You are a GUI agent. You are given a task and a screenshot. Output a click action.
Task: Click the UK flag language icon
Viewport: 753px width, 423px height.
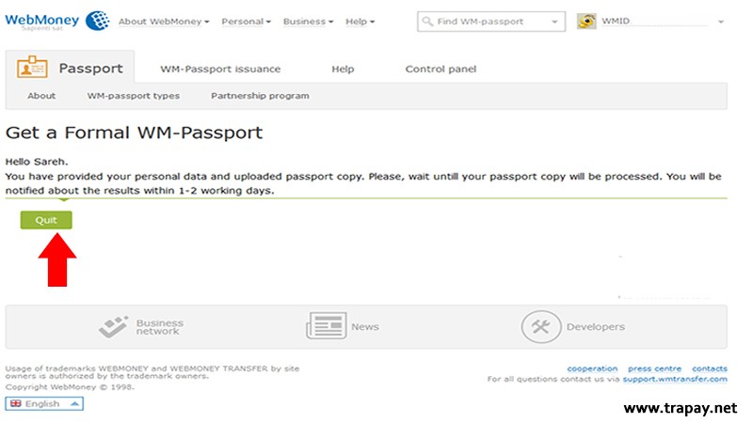tap(16, 403)
